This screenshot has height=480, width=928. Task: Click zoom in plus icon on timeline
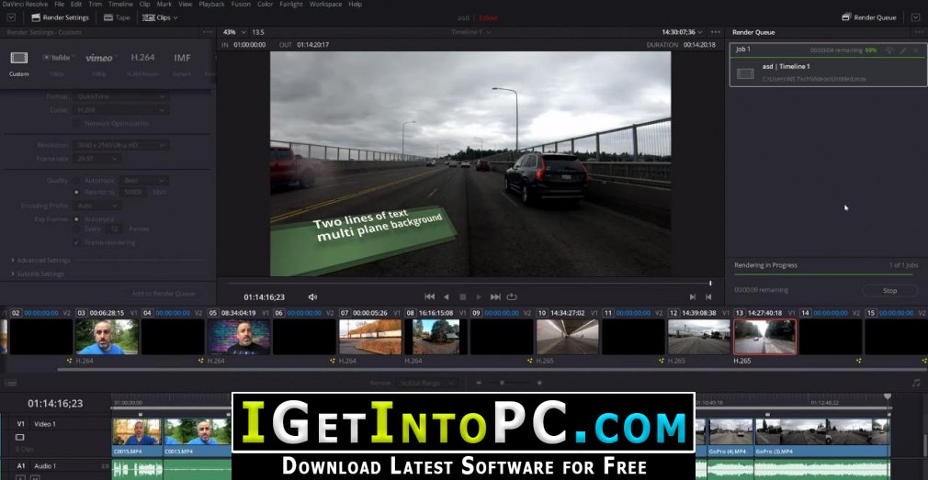click(539, 383)
